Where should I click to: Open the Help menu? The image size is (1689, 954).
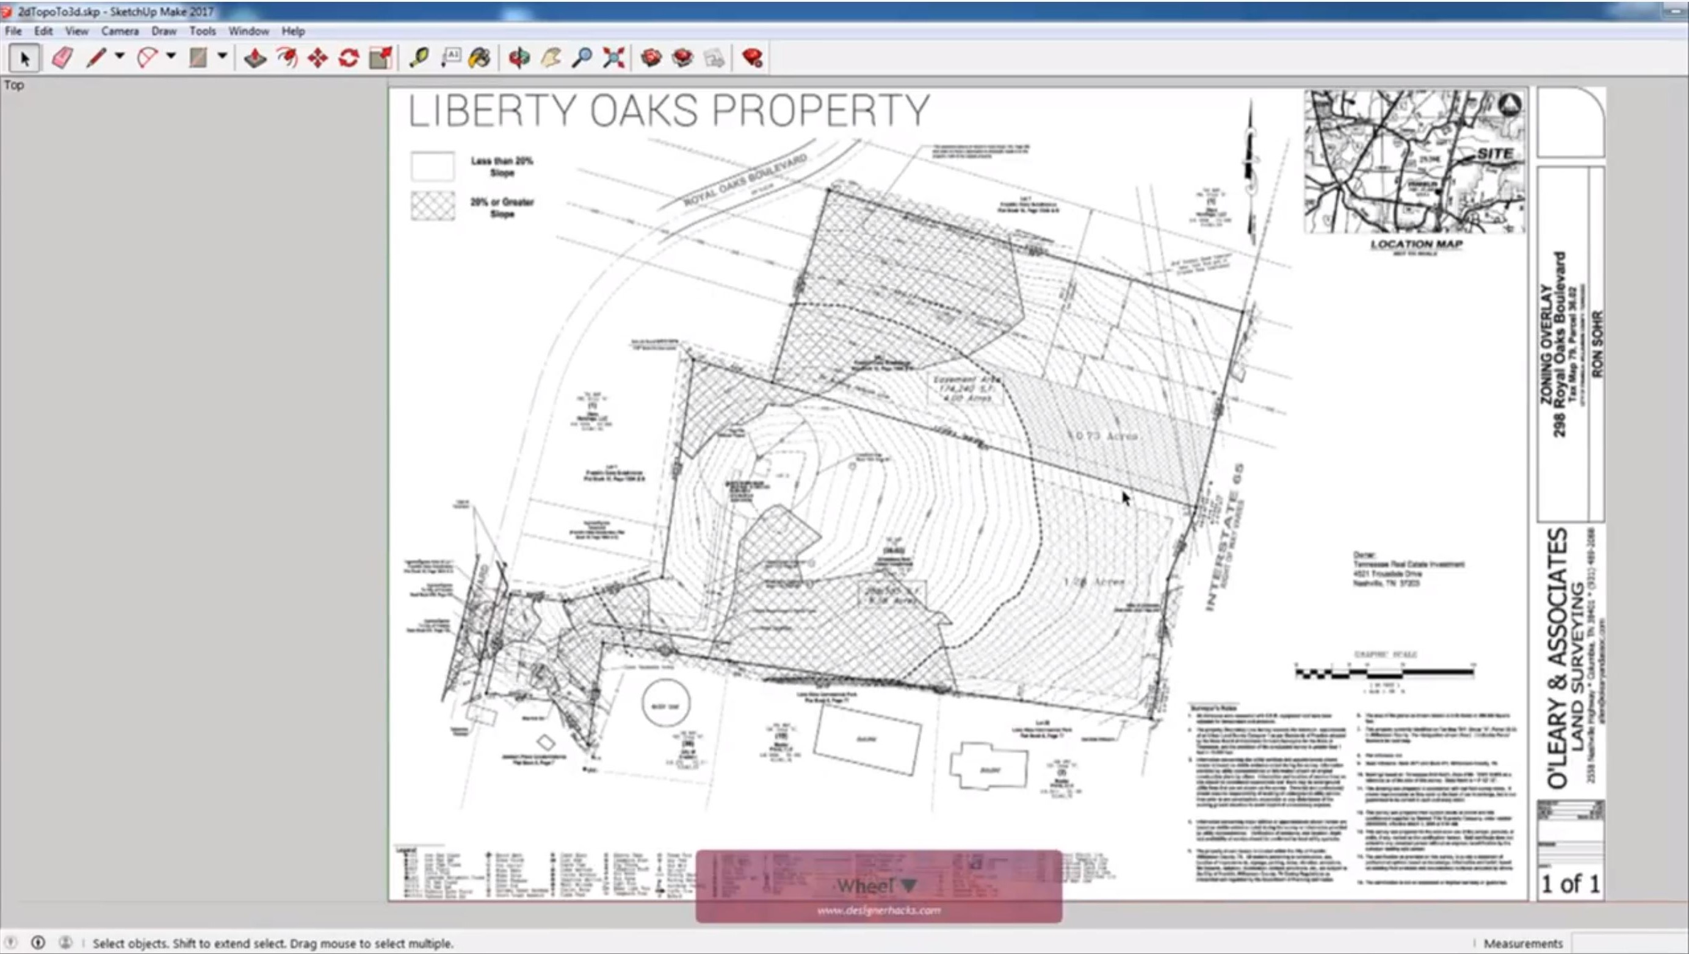(x=293, y=30)
